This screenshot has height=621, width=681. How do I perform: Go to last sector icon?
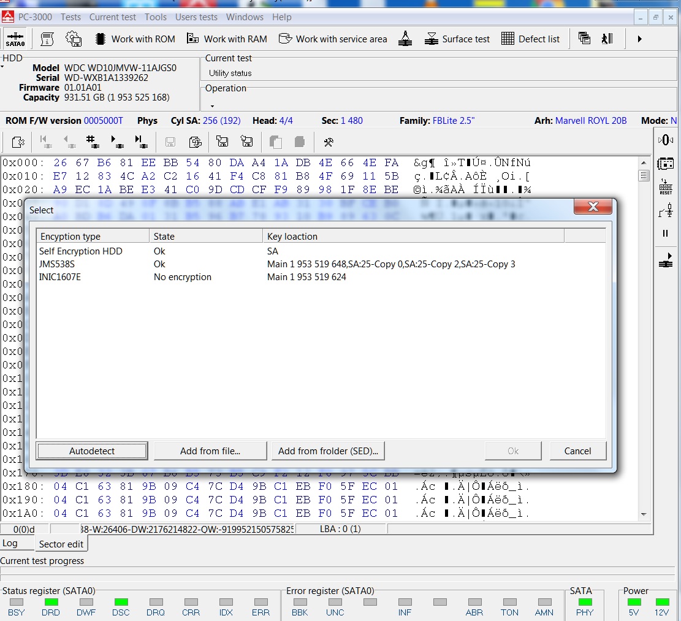coord(141,142)
